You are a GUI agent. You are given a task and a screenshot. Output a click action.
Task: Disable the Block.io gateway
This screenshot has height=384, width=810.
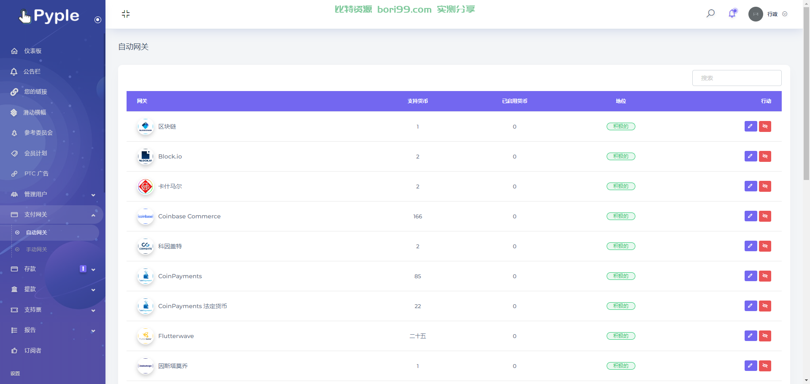pyautogui.click(x=765, y=156)
